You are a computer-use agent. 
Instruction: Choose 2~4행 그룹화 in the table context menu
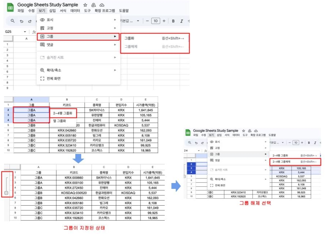[63, 113]
